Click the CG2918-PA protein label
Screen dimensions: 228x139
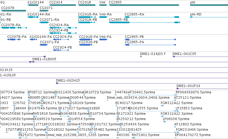[89, 37]
